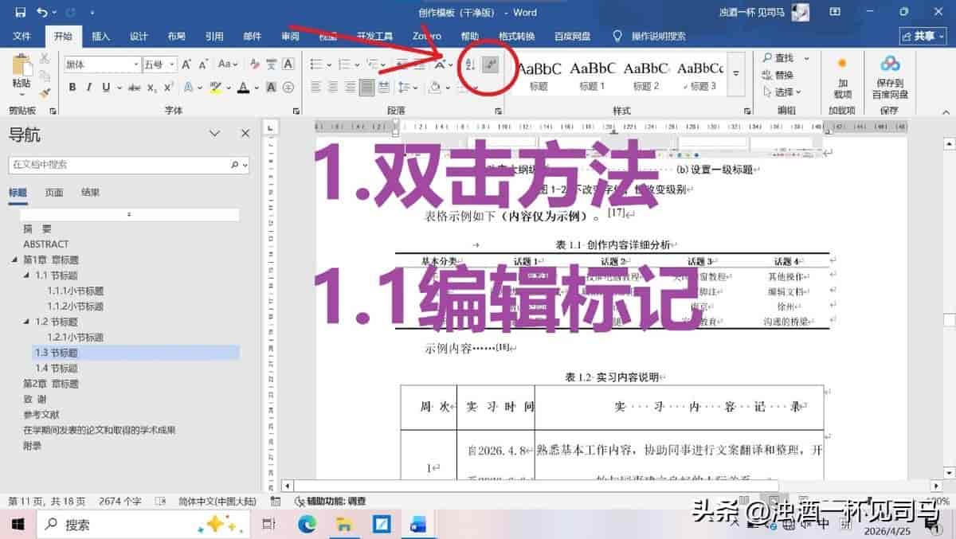Click the distributed alignment icon
Image resolution: width=956 pixels, height=539 pixels.
click(x=384, y=88)
